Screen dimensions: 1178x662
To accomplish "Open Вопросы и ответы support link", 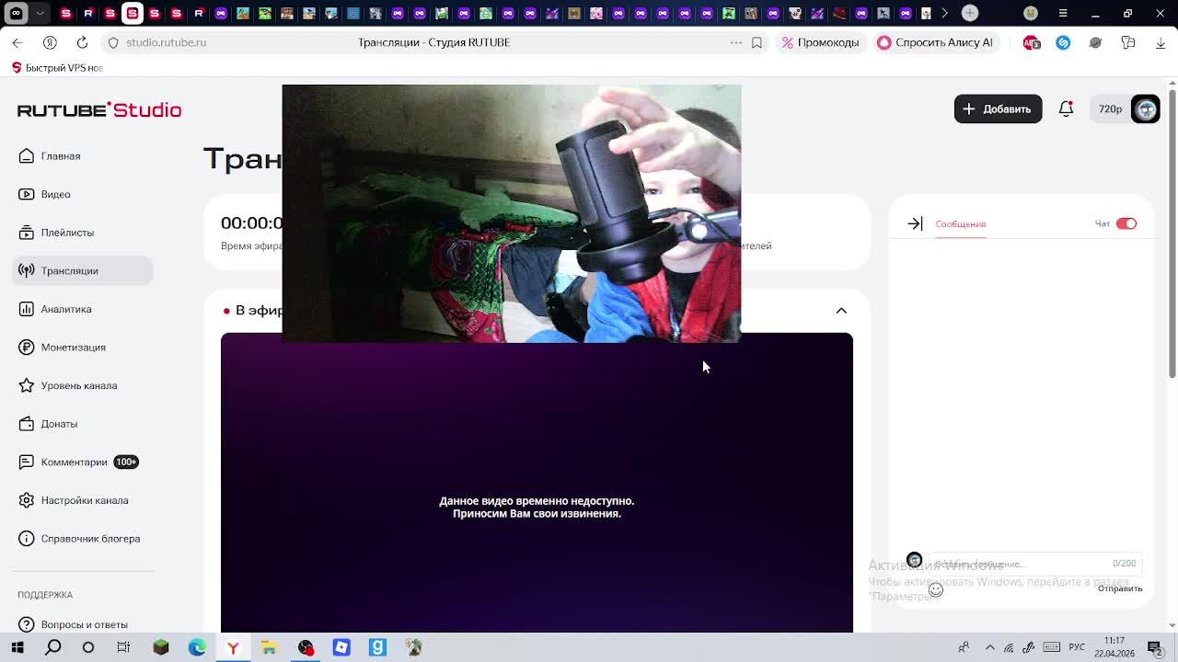I will [84, 624].
